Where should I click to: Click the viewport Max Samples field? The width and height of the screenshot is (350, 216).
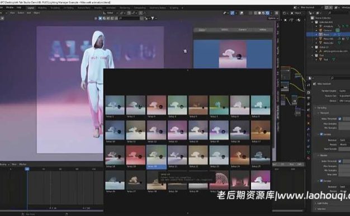(x=344, y=124)
